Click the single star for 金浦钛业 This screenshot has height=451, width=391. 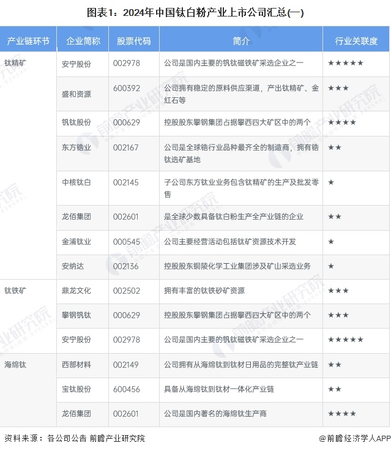point(331,242)
